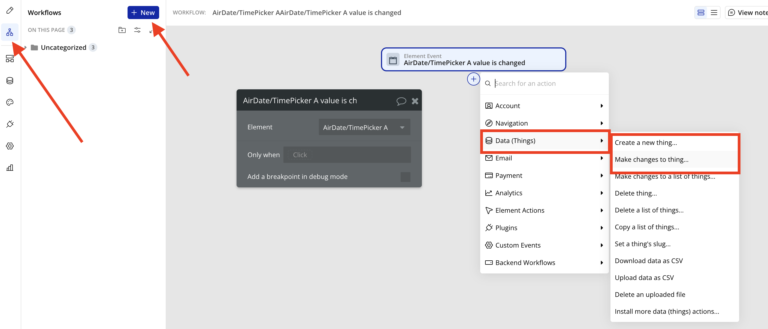The height and width of the screenshot is (329, 768).
Task: Switch to the list view layout icon
Action: coord(714,13)
